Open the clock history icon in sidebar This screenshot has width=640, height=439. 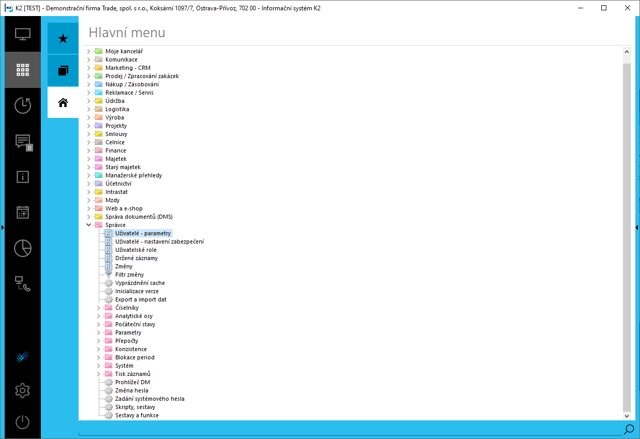pos(23,105)
